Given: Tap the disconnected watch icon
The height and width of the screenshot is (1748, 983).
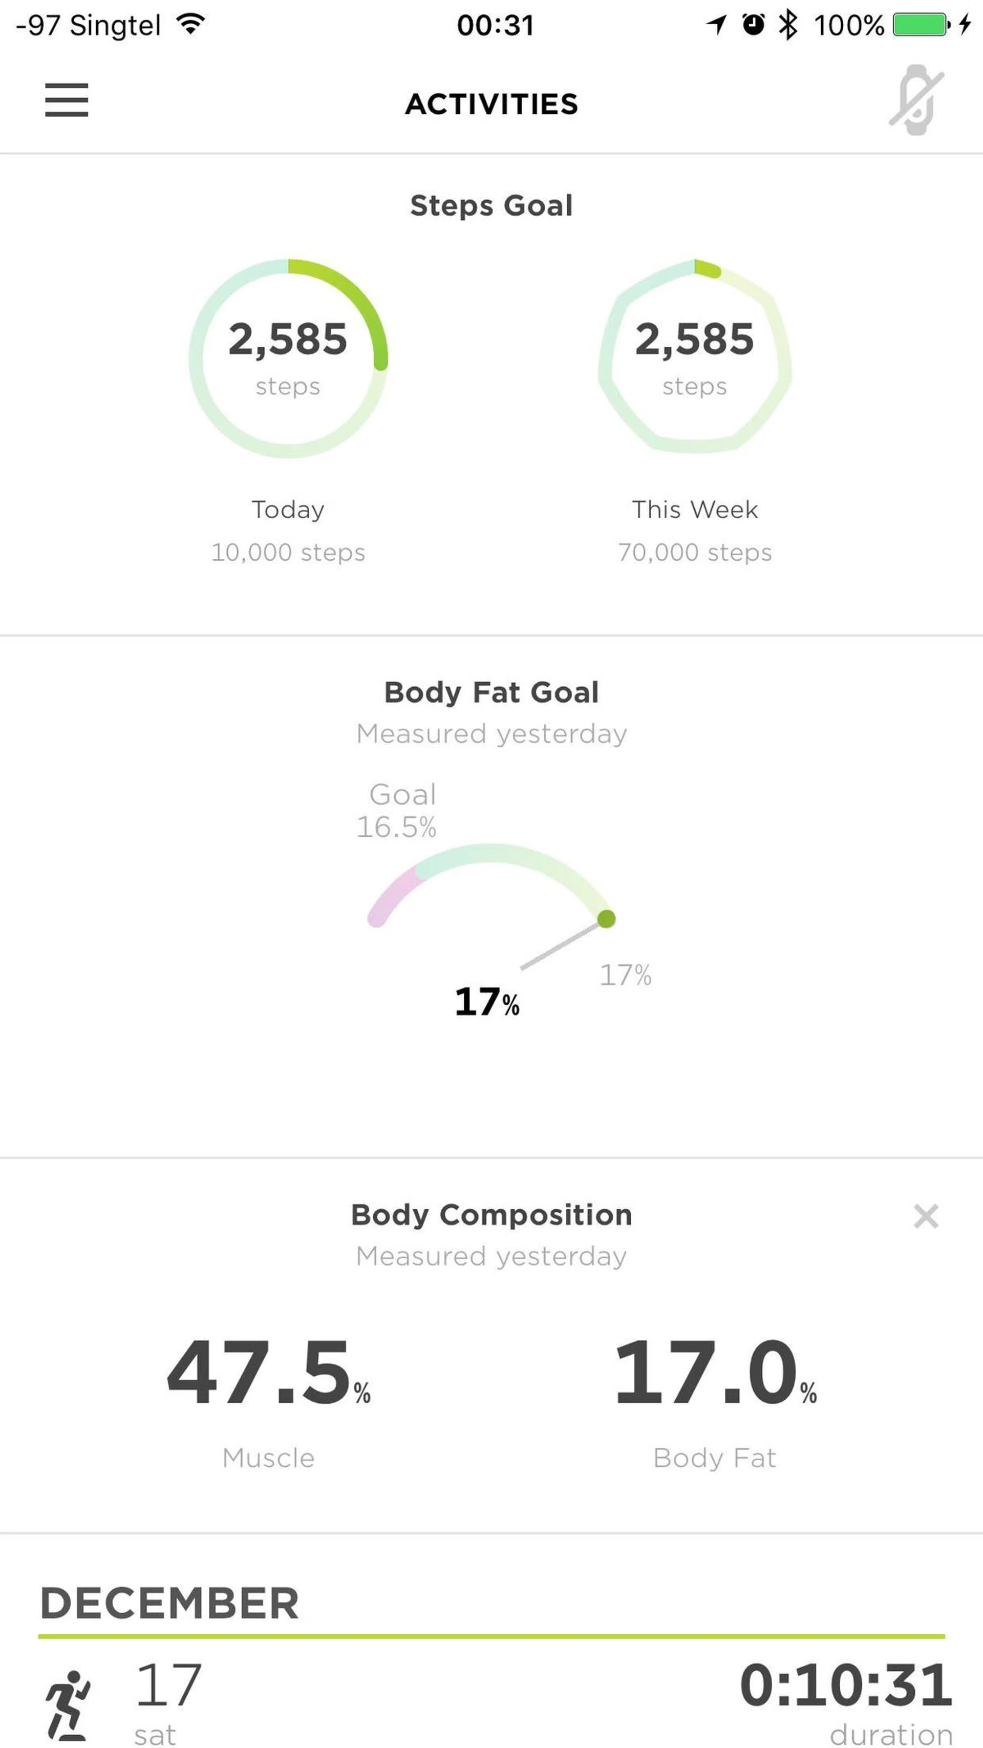Looking at the screenshot, I should click(x=916, y=100).
